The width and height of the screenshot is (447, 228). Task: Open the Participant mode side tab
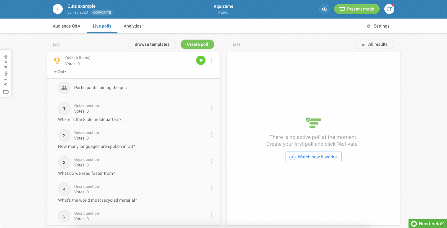(6, 73)
